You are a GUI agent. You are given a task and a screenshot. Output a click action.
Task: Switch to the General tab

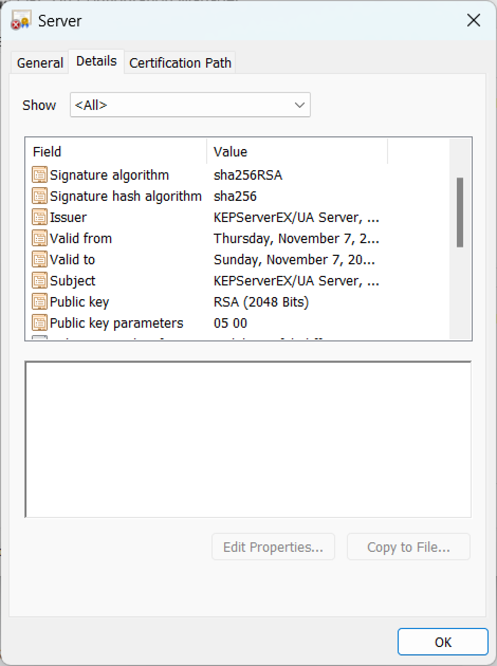pyautogui.click(x=40, y=63)
